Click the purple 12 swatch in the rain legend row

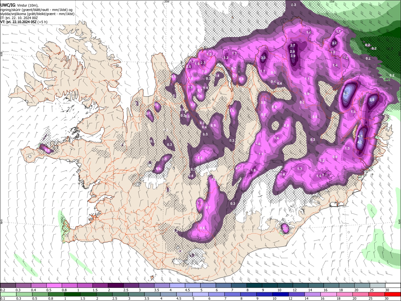tap(297, 294)
